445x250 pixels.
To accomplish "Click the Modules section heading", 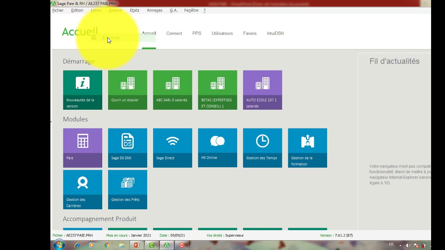I will pyautogui.click(x=75, y=119).
